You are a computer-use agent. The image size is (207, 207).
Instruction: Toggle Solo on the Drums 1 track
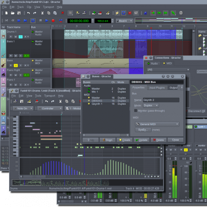point(20,37)
